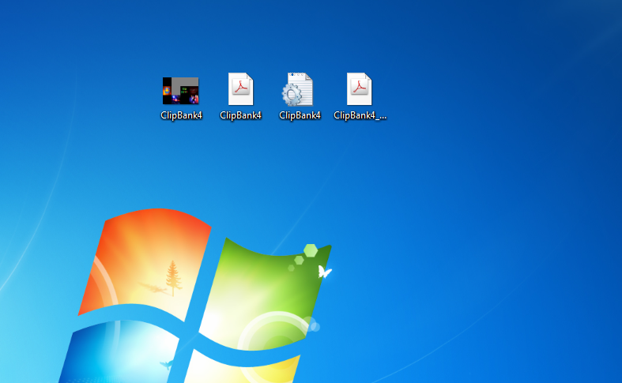Select the ClipBank4 settings file with gear

[297, 89]
